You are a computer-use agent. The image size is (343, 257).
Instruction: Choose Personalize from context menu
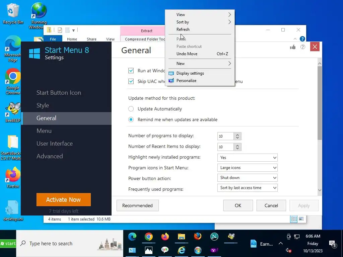pyautogui.click(x=200, y=81)
